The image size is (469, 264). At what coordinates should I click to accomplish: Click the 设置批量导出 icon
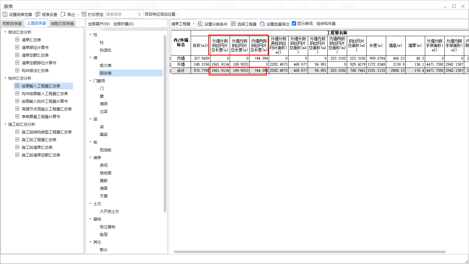263,24
